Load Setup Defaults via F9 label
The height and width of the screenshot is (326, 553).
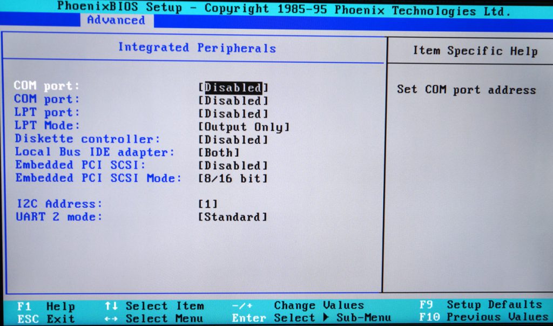tap(476, 305)
